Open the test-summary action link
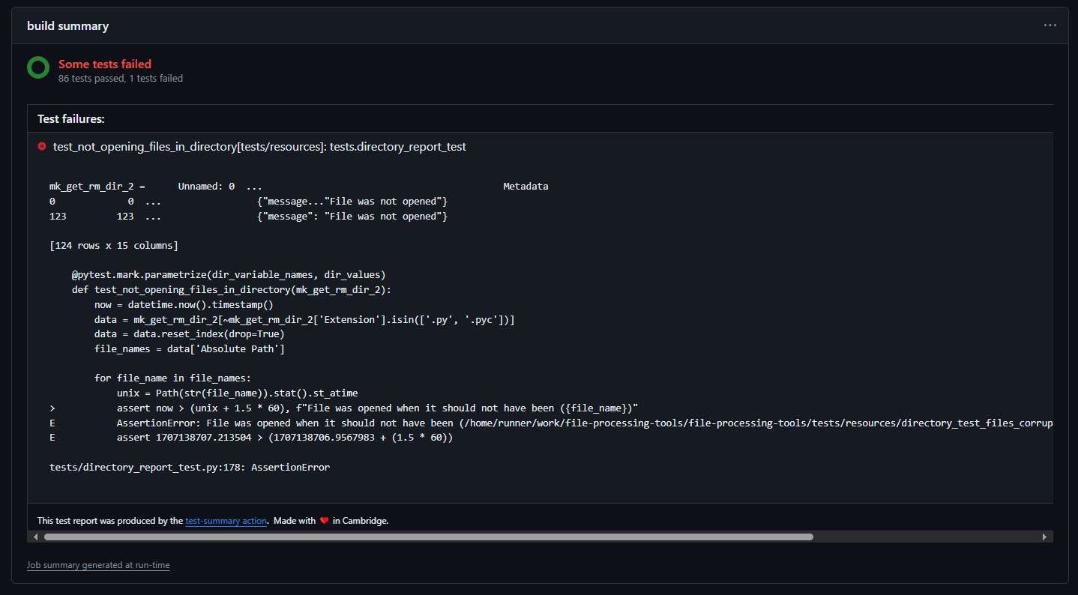The height and width of the screenshot is (595, 1078). 226,520
